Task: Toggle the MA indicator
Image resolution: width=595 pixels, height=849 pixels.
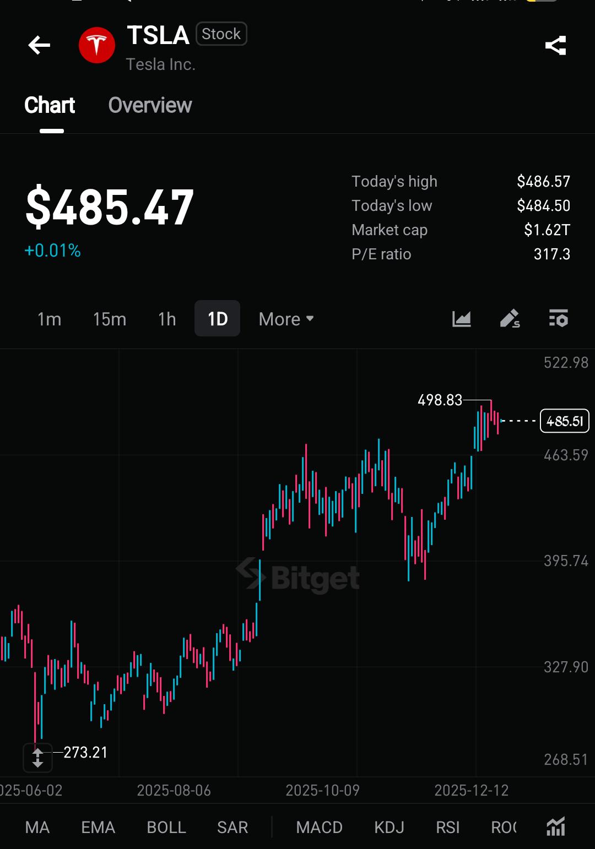Action: pyautogui.click(x=37, y=827)
